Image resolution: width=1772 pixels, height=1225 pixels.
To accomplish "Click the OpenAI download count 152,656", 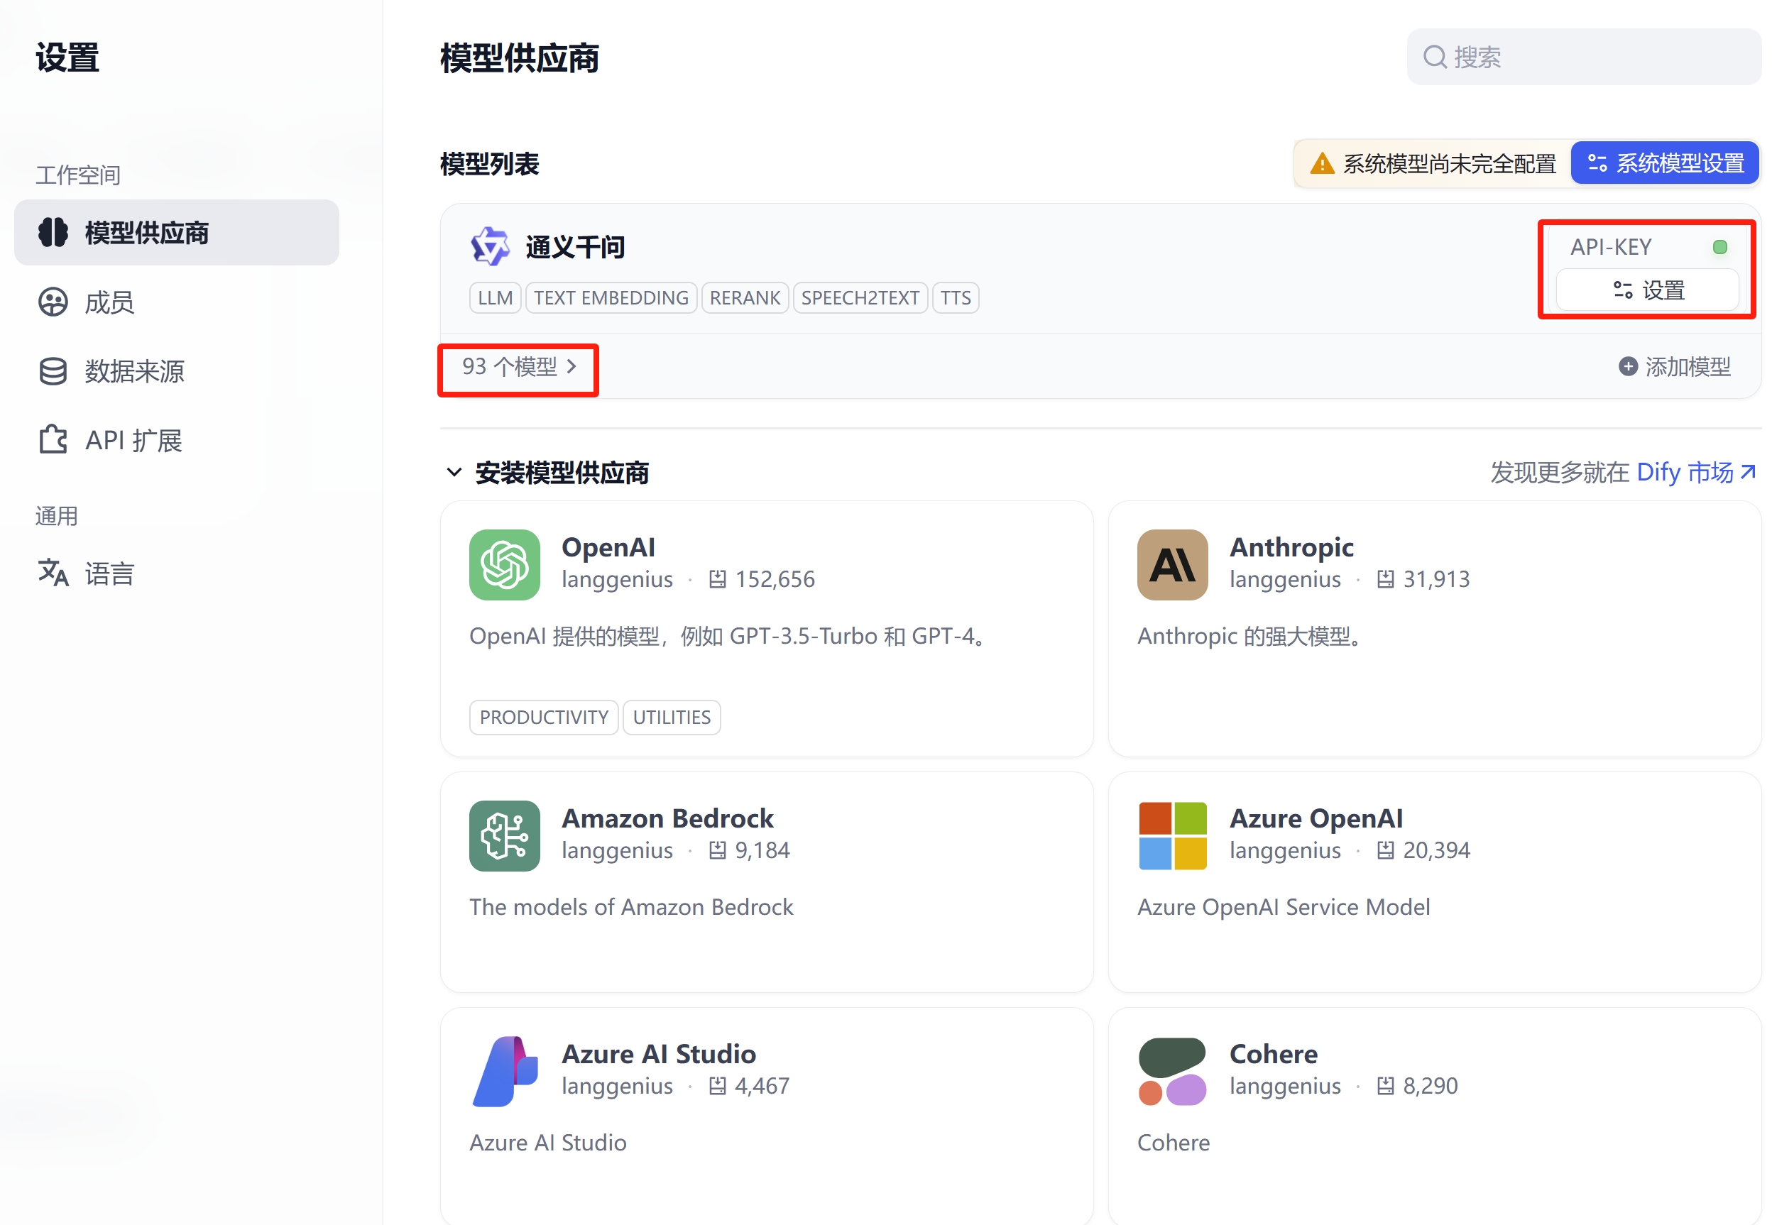I will (x=775, y=579).
